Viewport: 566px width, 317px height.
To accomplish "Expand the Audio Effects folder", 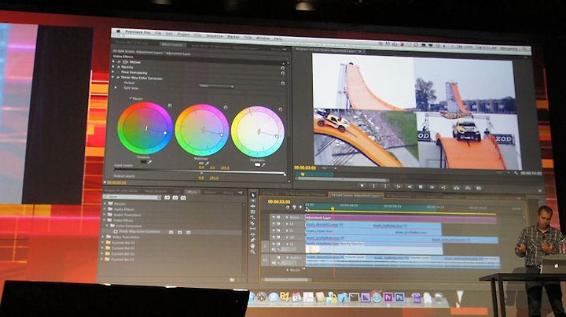I will point(105,209).
